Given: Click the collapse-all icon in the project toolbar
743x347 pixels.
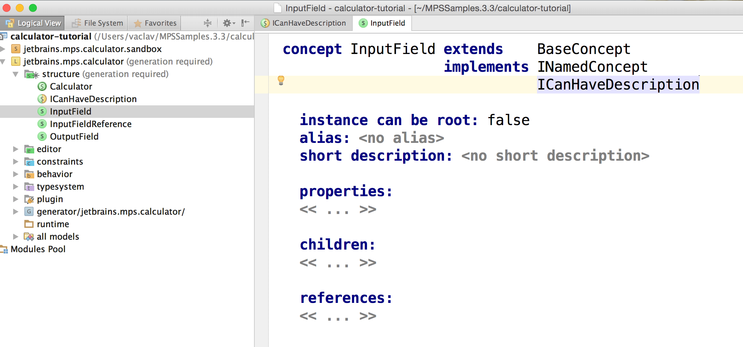Looking at the screenshot, I should click(x=207, y=23).
